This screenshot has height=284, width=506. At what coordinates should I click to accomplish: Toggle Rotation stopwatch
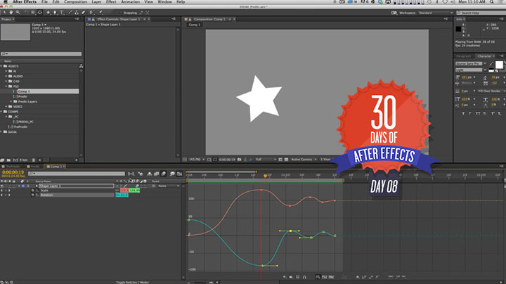tap(32, 195)
